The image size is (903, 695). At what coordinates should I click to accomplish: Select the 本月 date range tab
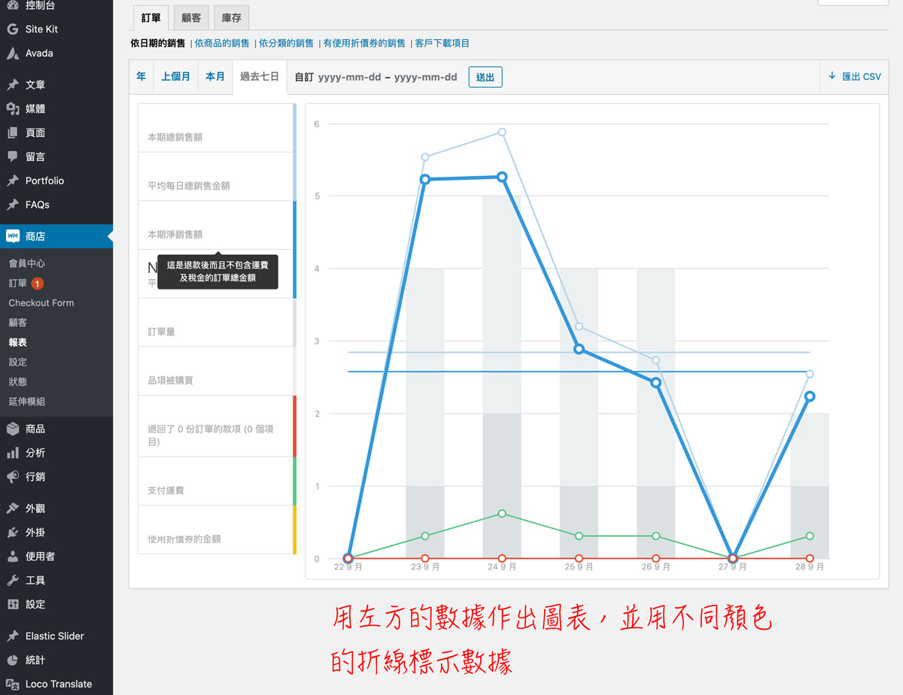(x=215, y=77)
